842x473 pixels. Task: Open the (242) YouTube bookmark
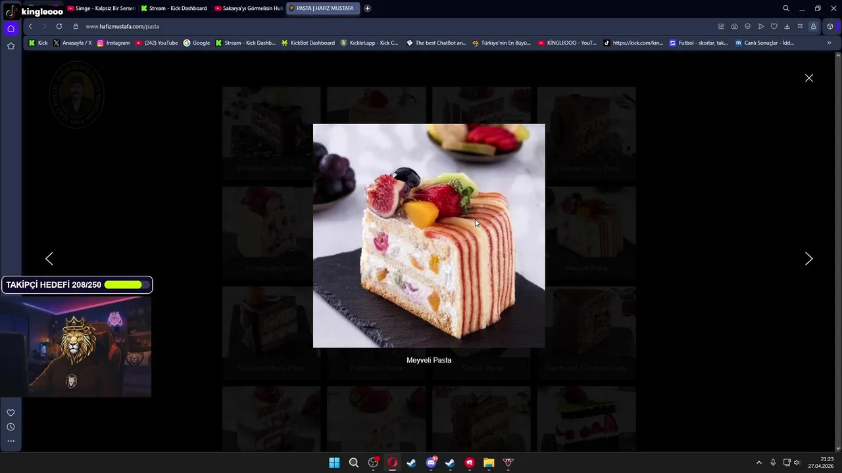[157, 43]
